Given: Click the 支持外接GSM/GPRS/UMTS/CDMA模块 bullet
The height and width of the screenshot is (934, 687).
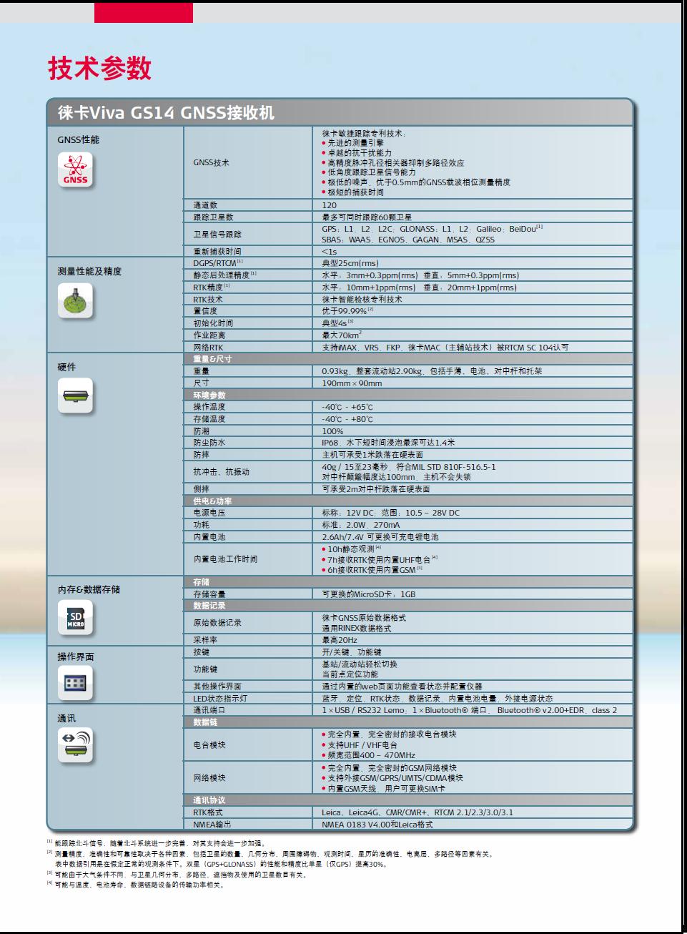Looking at the screenshot, I should 392,778.
